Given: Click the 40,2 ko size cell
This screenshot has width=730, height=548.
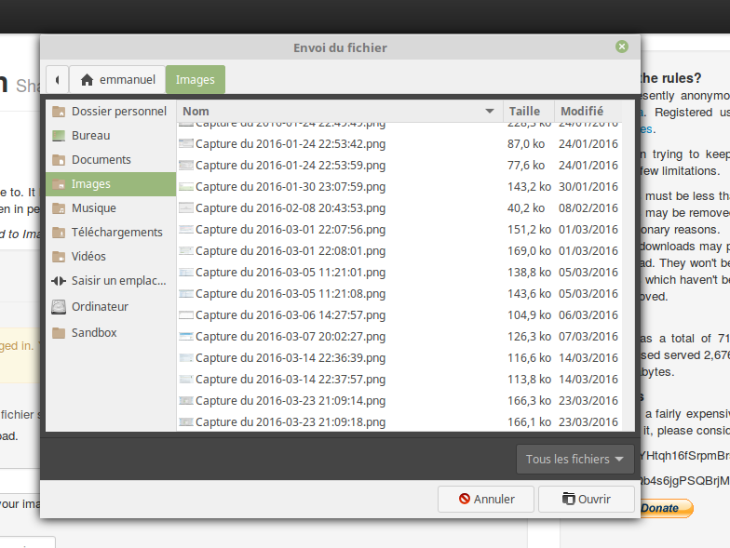Looking at the screenshot, I should pyautogui.click(x=526, y=208).
